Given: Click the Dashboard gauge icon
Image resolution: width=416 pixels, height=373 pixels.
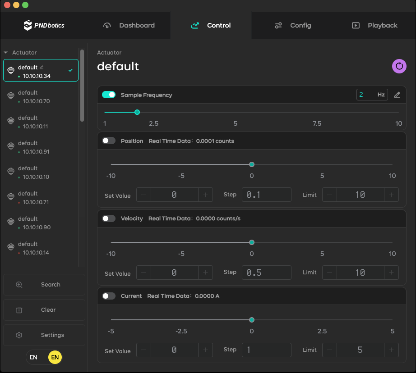Looking at the screenshot, I should 107,25.
